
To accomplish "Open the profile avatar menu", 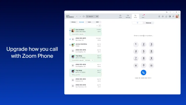I will (177, 16).
